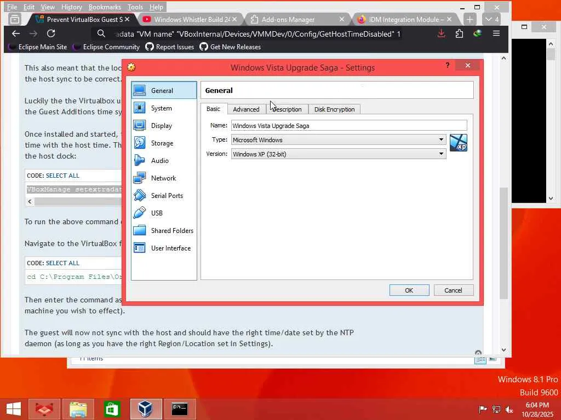Click the Firefox tab overview icon
The image size is (561, 420).
click(x=15, y=19)
